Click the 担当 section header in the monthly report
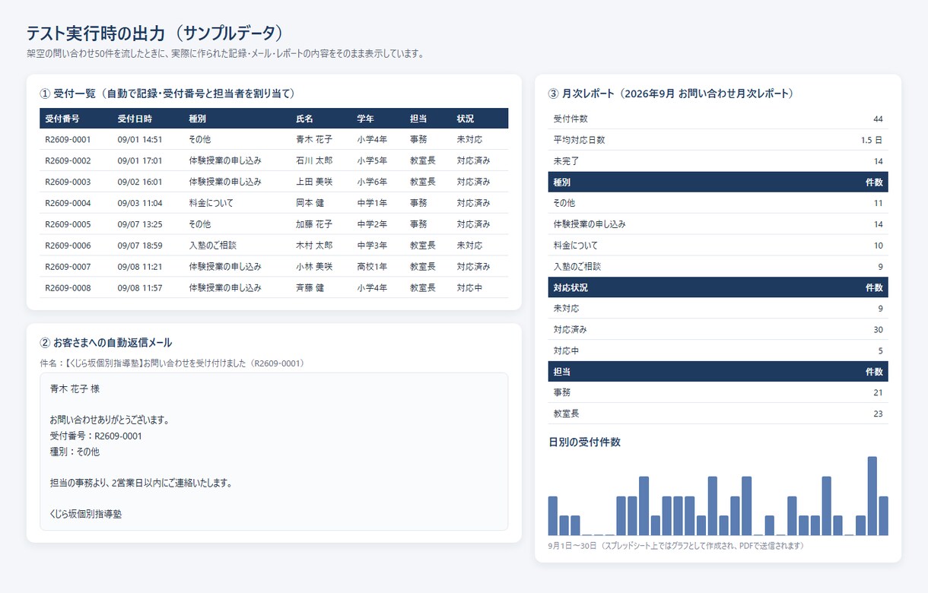Screen dimensions: 928x593 click(x=718, y=372)
